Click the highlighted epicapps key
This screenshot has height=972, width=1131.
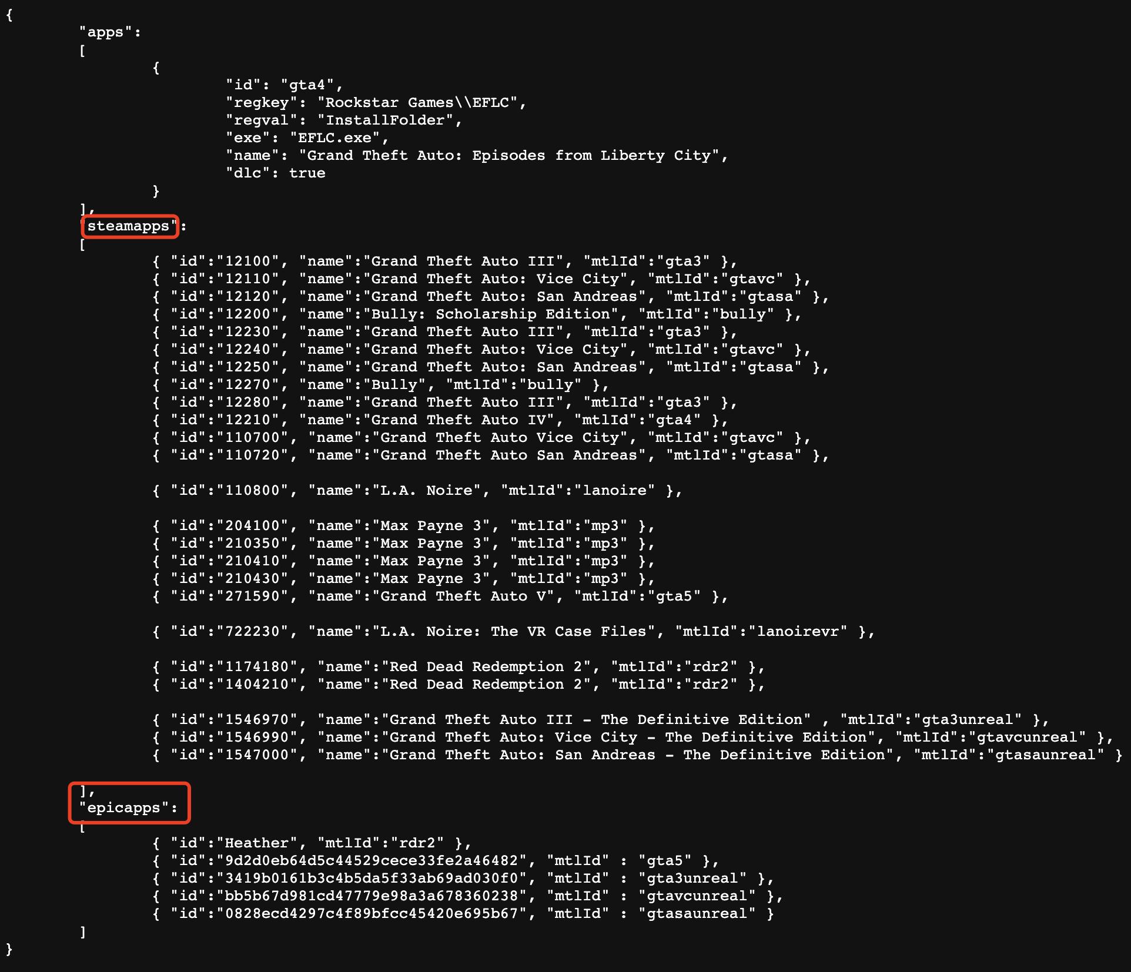coord(129,808)
